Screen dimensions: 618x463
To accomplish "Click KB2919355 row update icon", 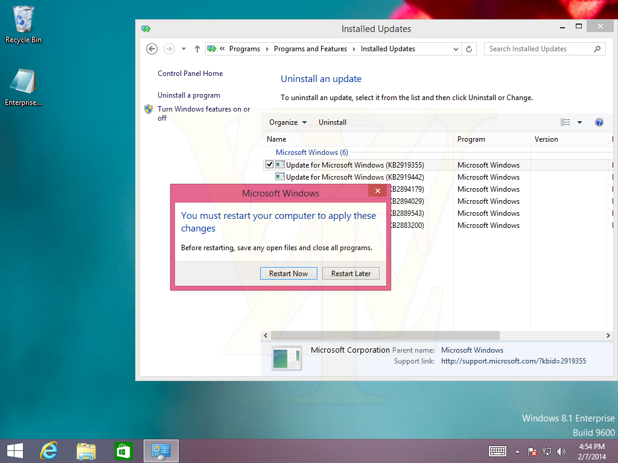I will [280, 165].
